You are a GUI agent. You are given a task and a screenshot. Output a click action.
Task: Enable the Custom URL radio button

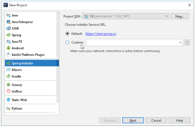click(67, 42)
